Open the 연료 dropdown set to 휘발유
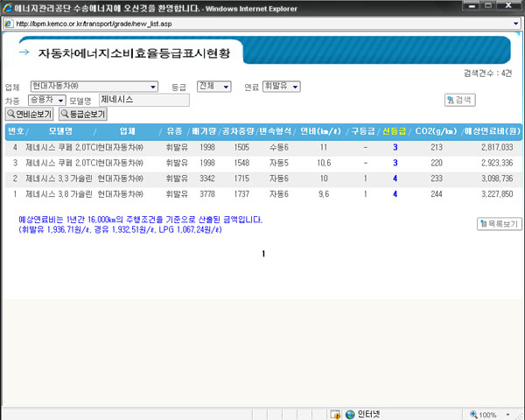525x420 pixels. 281,87
